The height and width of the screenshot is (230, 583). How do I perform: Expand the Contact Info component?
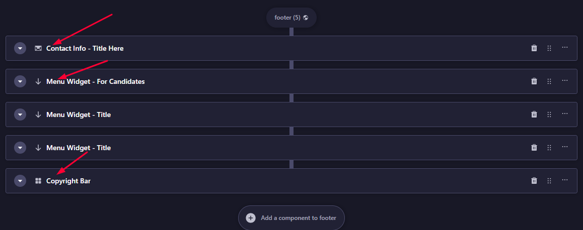(20, 48)
